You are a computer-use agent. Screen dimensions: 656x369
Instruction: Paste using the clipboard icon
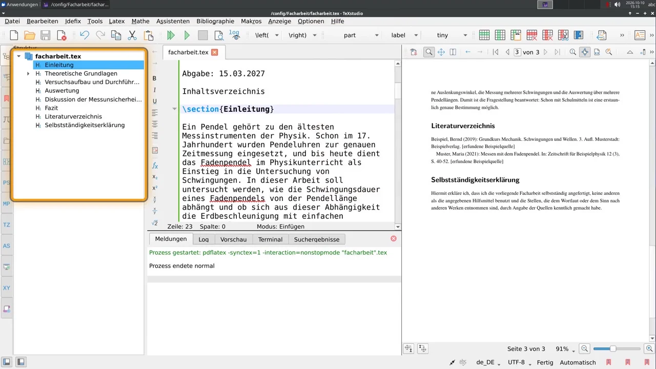pos(149,35)
